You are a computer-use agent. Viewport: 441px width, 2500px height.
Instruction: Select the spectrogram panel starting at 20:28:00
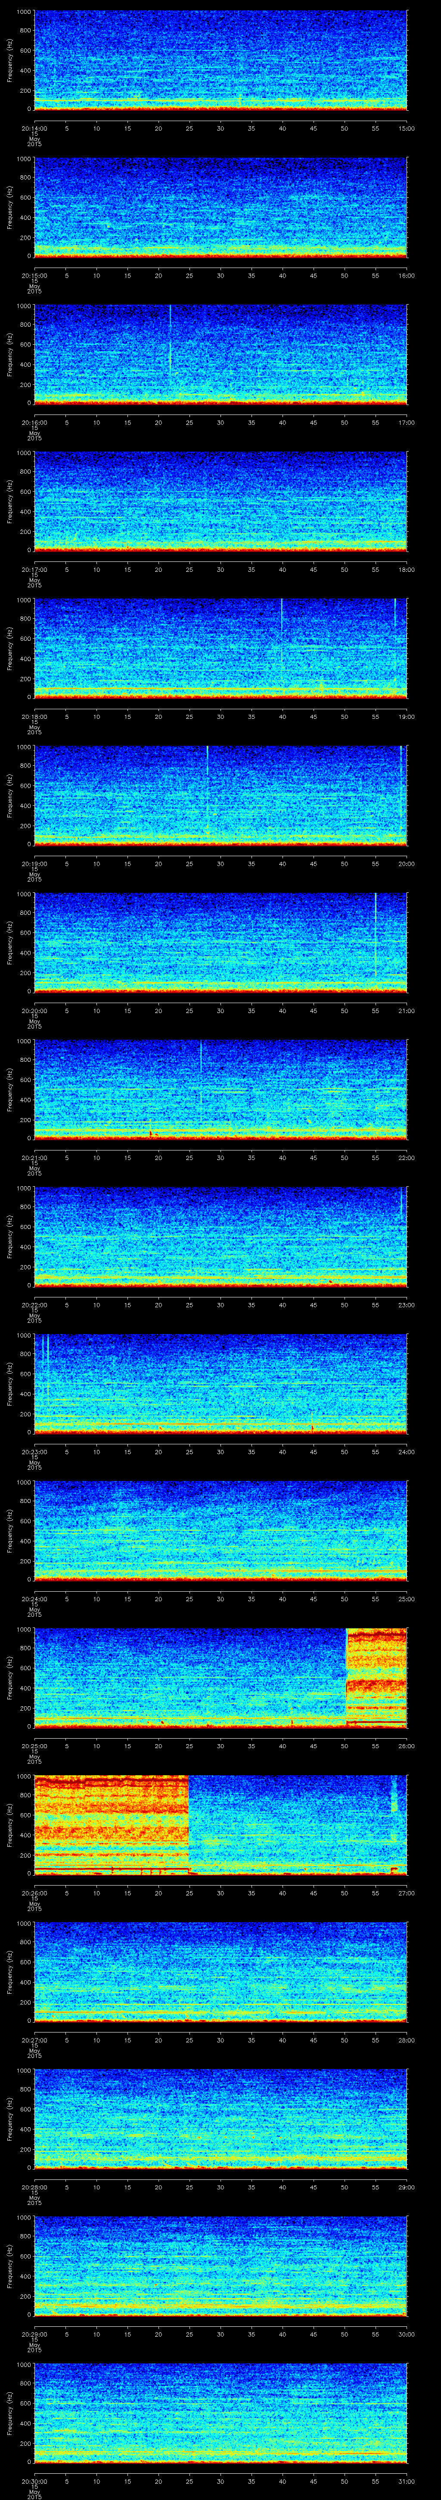[x=221, y=2120]
